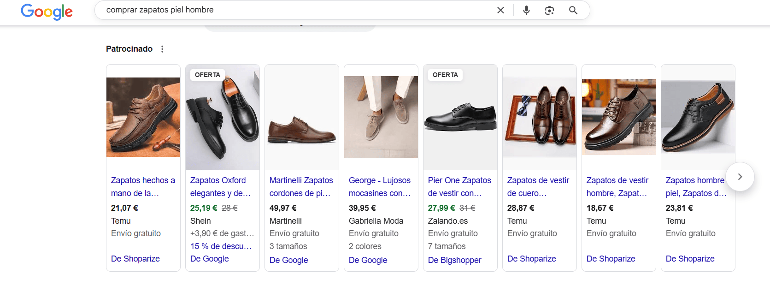Click the brown leather shoes with frame image
The width and height of the screenshot is (770, 286).
(x=540, y=117)
